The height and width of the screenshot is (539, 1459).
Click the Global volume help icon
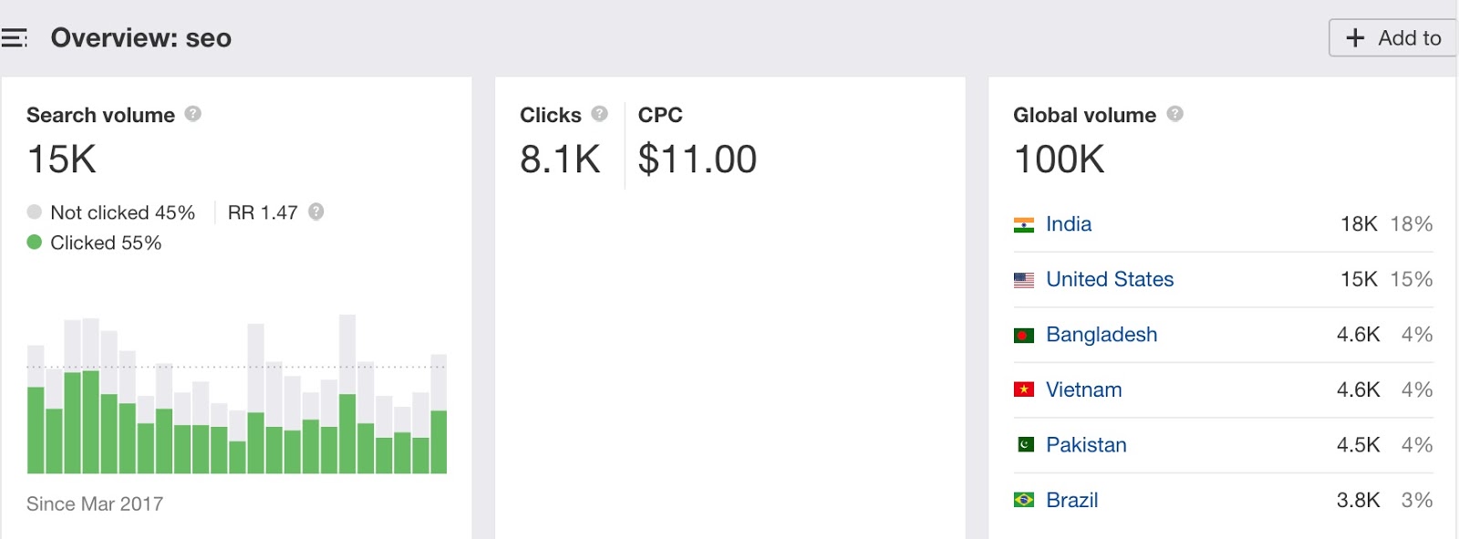pos(1174,114)
